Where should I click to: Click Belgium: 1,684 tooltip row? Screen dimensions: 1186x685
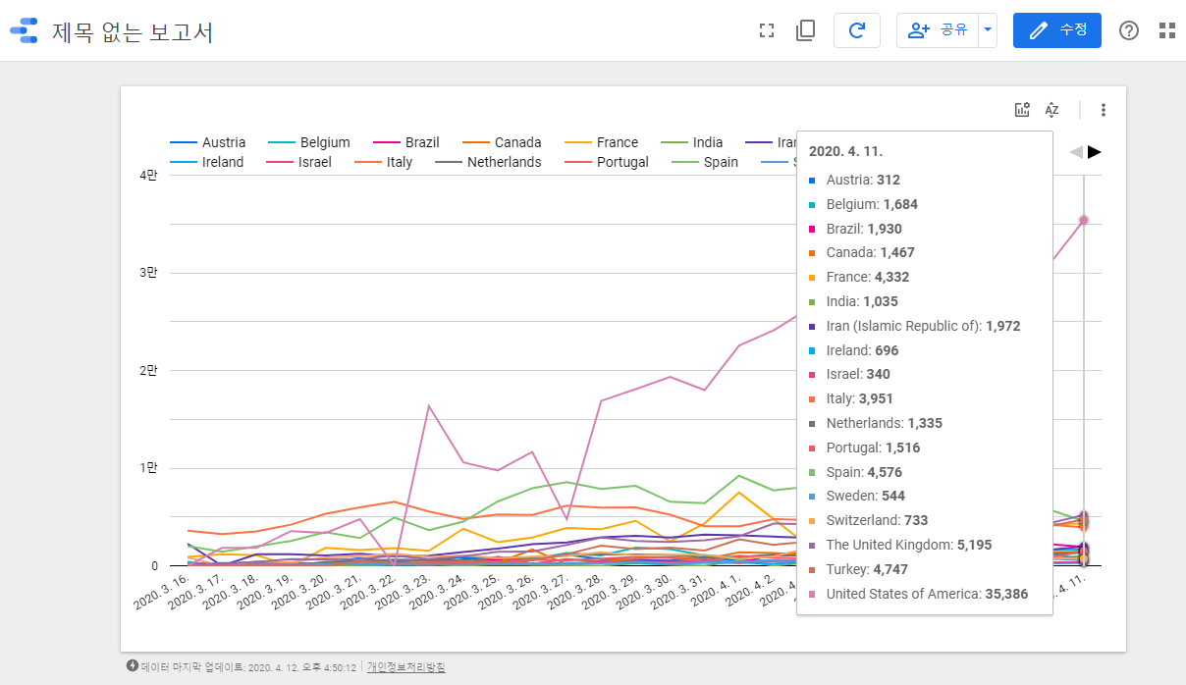pos(863,204)
